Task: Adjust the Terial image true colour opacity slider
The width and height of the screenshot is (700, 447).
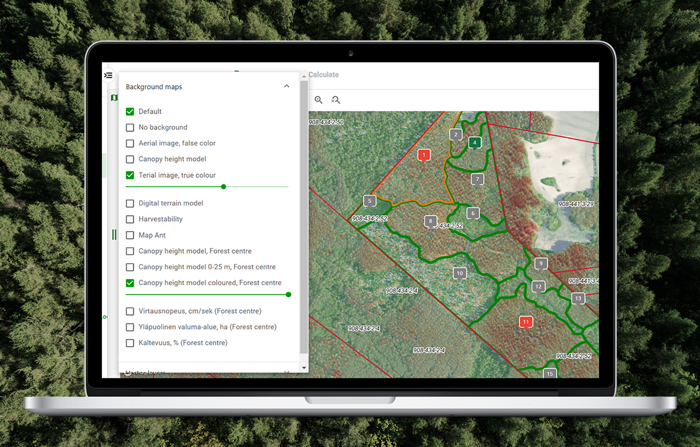Action: tap(223, 186)
